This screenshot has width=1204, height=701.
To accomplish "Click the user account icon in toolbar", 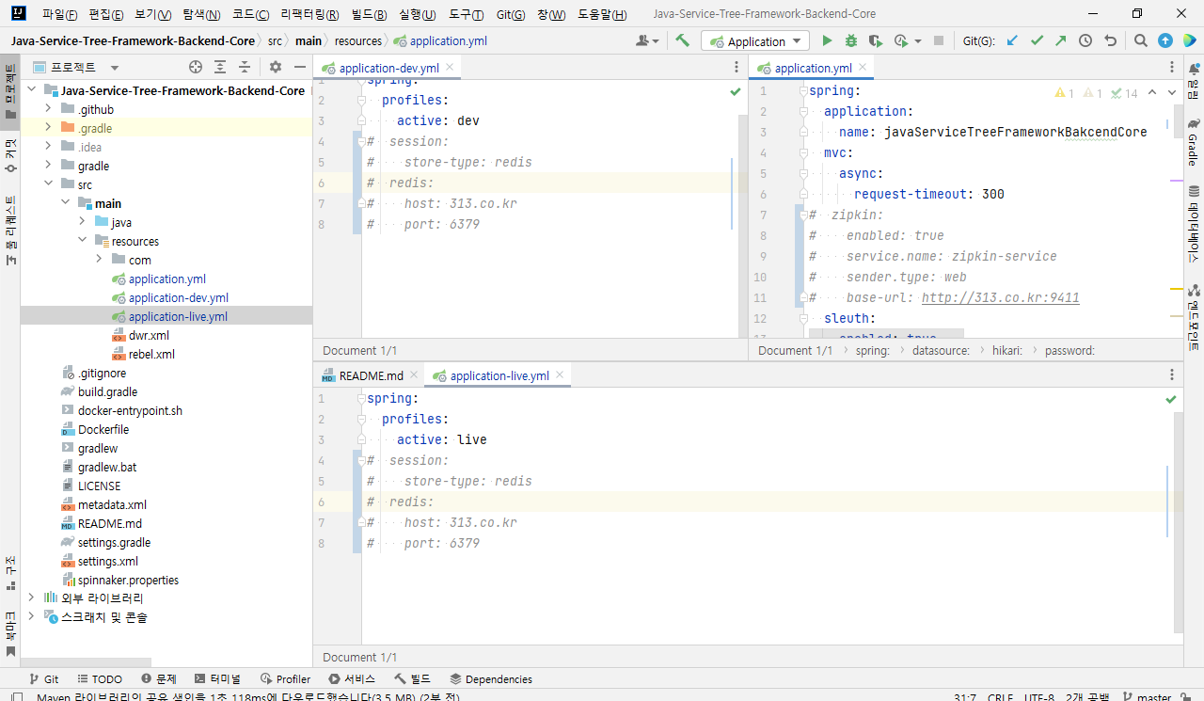I will coord(647,40).
